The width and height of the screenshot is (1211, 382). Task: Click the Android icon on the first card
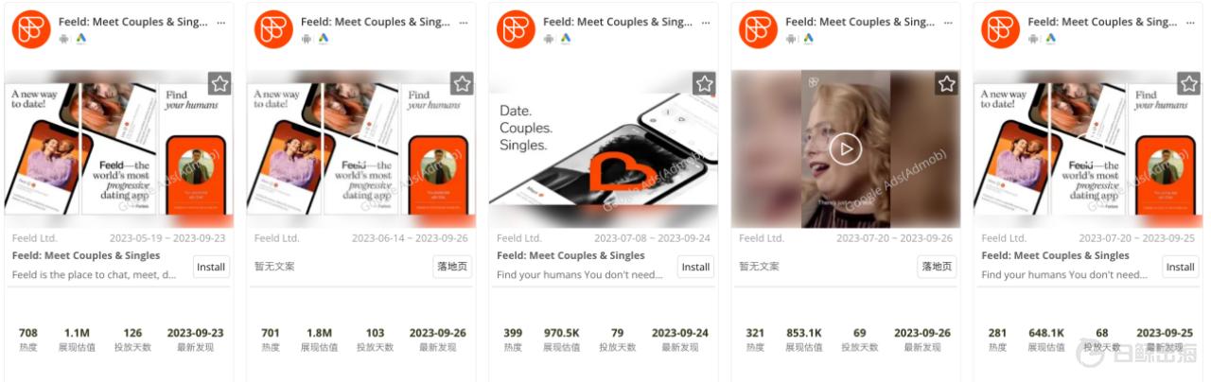tap(64, 39)
